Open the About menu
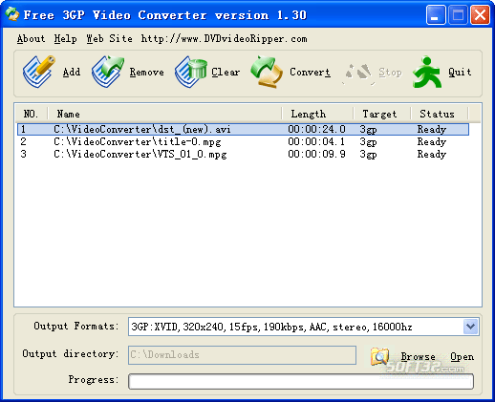495x402 pixels. tap(31, 39)
